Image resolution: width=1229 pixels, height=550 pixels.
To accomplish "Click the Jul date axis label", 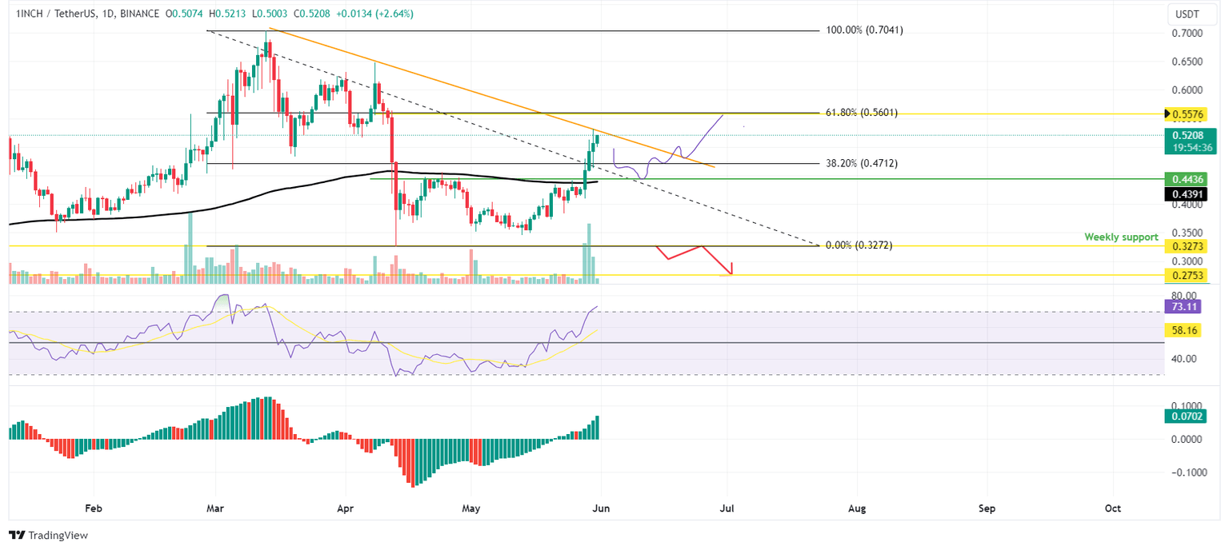I will [727, 508].
